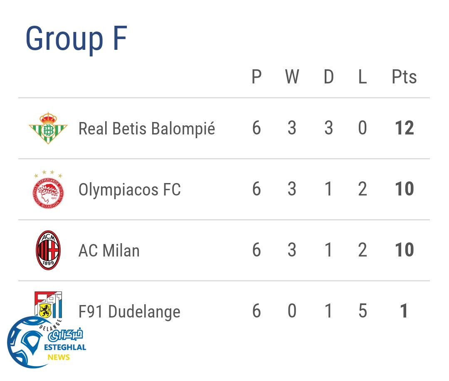The width and height of the screenshot is (449, 381).
Task: Click F91 Dudelange's 1 point value
Action: click(x=404, y=311)
